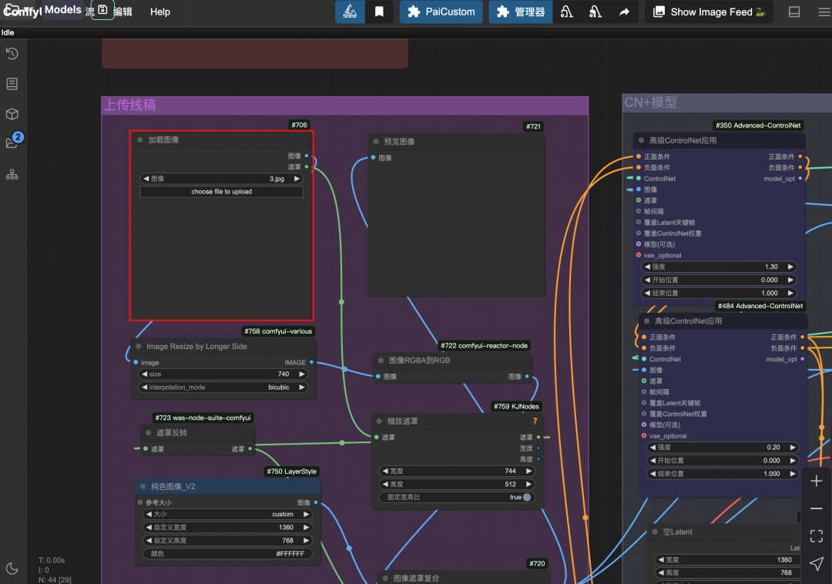The image size is (832, 584).
Task: Open the 图像 3.jpg file selector
Action: pyautogui.click(x=221, y=179)
